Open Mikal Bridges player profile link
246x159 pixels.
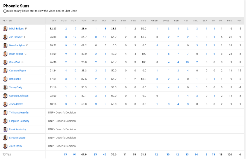click(16, 29)
